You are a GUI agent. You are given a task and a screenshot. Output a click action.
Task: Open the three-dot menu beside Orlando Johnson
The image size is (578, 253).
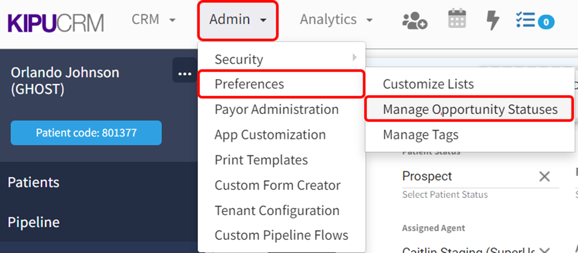(x=184, y=73)
